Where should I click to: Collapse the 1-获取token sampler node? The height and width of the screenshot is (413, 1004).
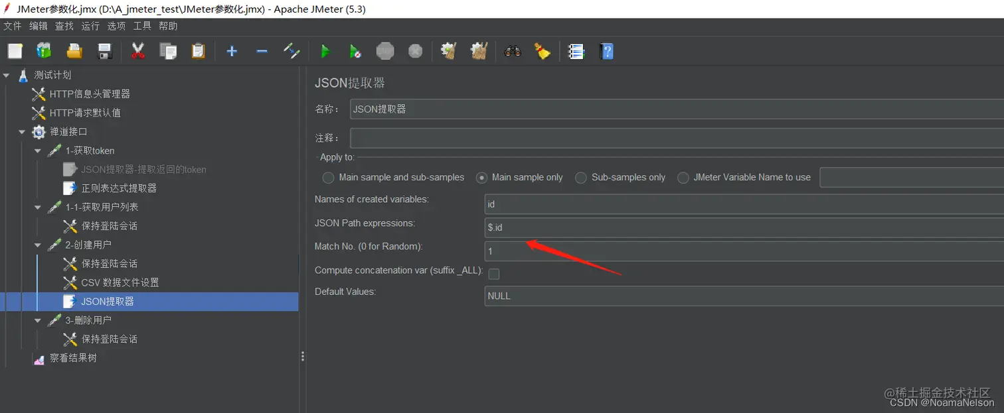click(x=38, y=151)
